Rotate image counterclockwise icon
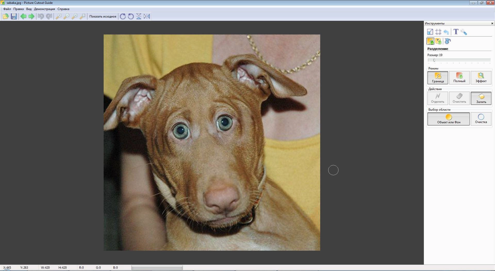 pyautogui.click(x=131, y=16)
